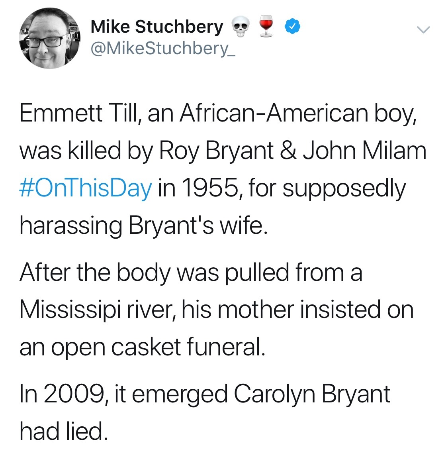Image resolution: width=448 pixels, height=457 pixels.
Task: Click the blue verified checkmark badge
Action: click(x=292, y=26)
